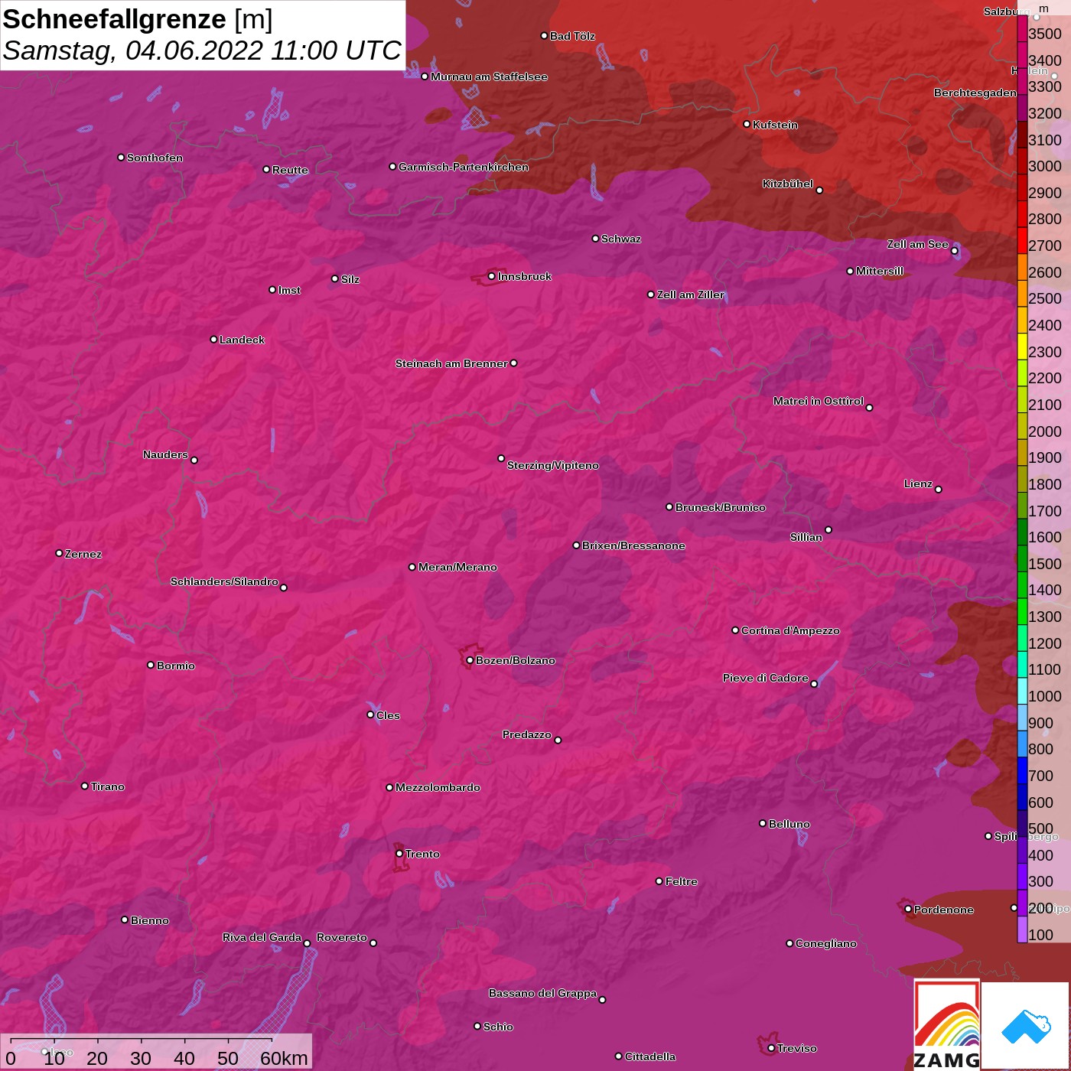
Task: Click the Schwaz label
Action: (x=621, y=239)
